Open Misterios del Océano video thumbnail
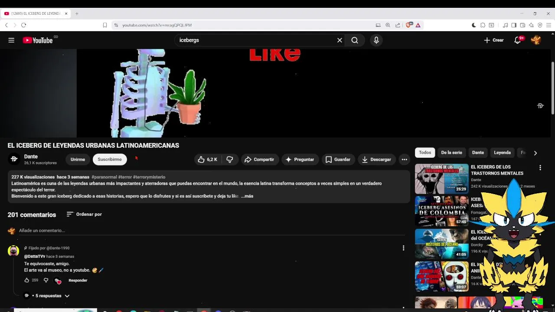The height and width of the screenshot is (312, 555). (x=441, y=244)
